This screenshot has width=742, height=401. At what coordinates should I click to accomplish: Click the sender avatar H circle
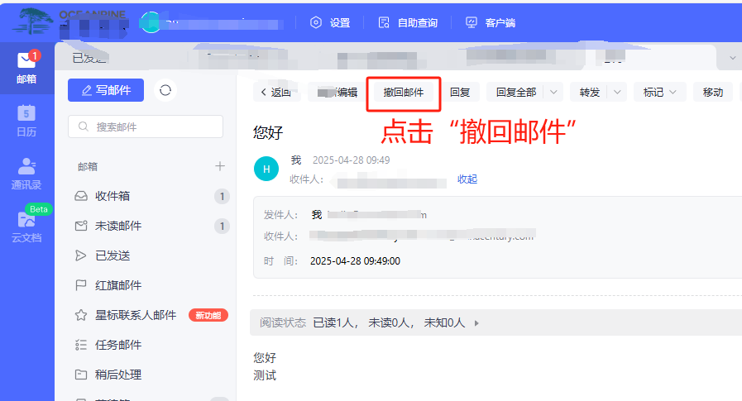click(266, 169)
